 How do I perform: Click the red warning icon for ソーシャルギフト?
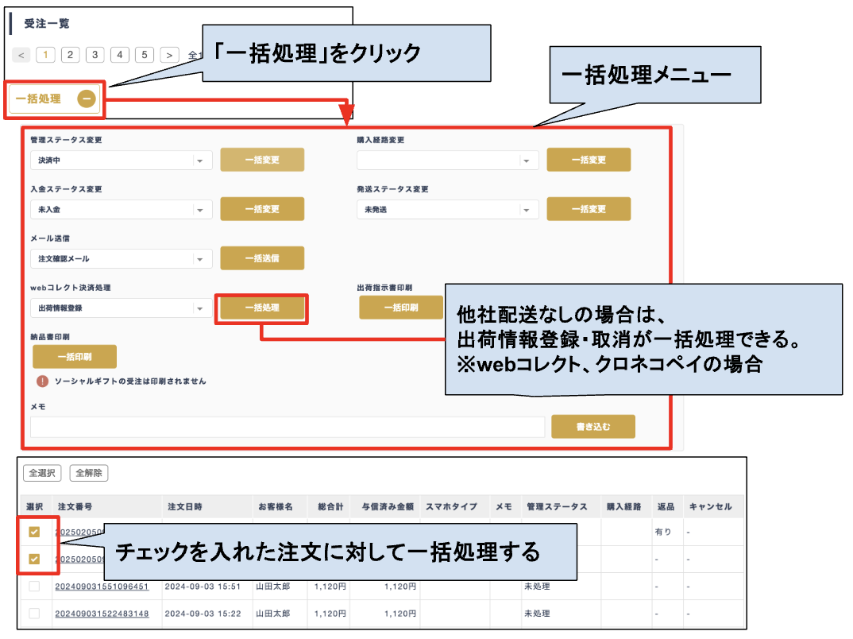[x=43, y=381]
